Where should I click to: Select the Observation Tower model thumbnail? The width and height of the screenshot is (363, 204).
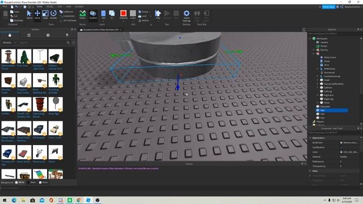pyautogui.click(x=9, y=56)
